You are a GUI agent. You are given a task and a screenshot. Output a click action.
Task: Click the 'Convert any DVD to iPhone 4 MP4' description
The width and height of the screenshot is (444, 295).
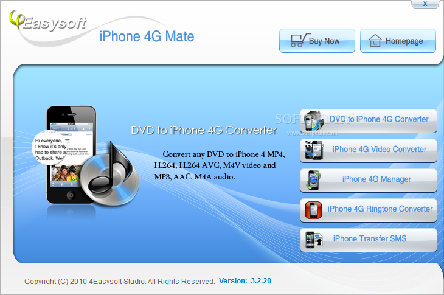220,165
